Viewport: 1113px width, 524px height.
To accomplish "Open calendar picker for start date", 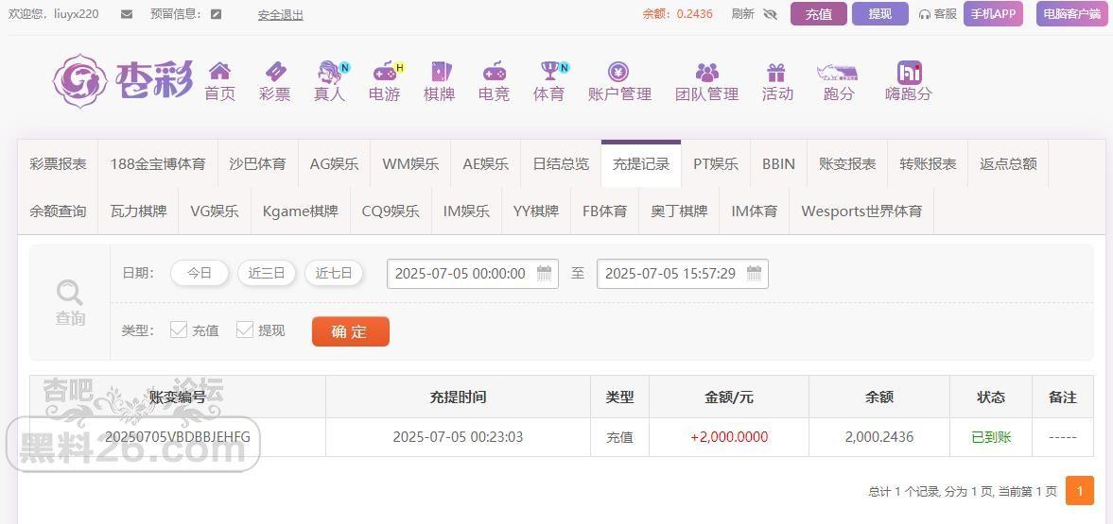I will point(545,273).
